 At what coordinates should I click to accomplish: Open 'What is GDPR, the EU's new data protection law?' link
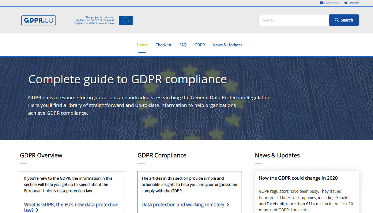71,207
